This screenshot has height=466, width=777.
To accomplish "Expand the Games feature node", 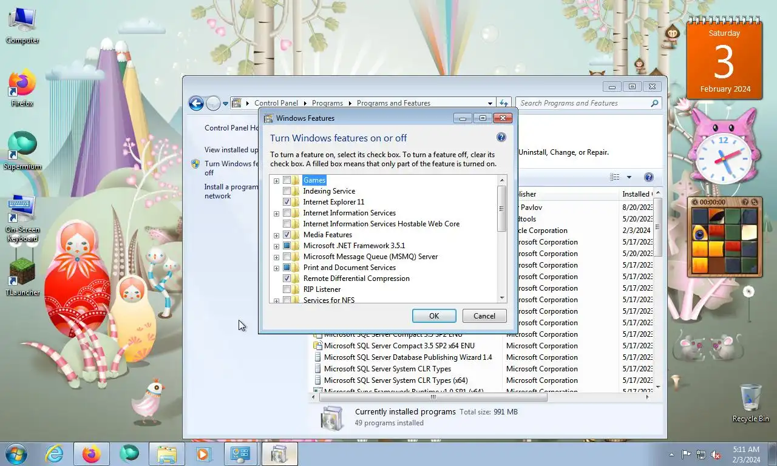I will [x=276, y=181].
